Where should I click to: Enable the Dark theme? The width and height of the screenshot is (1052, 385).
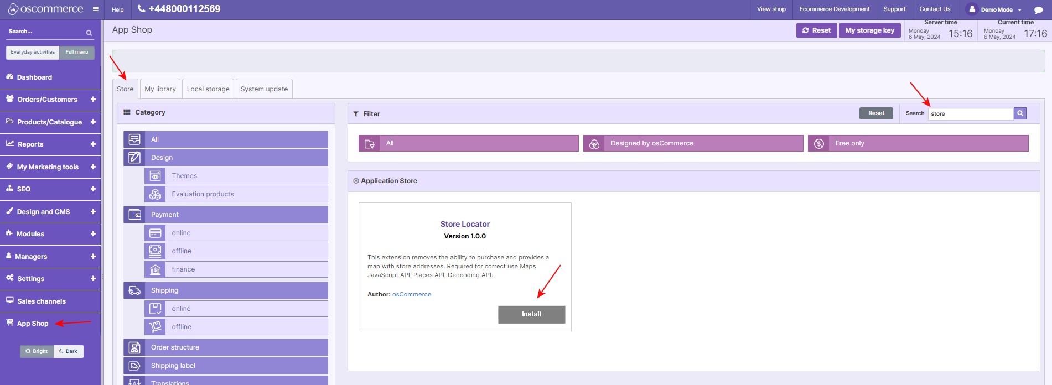69,351
